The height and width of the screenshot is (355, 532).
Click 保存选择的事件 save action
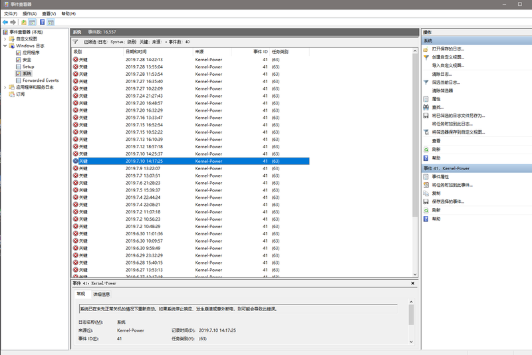[448, 201]
